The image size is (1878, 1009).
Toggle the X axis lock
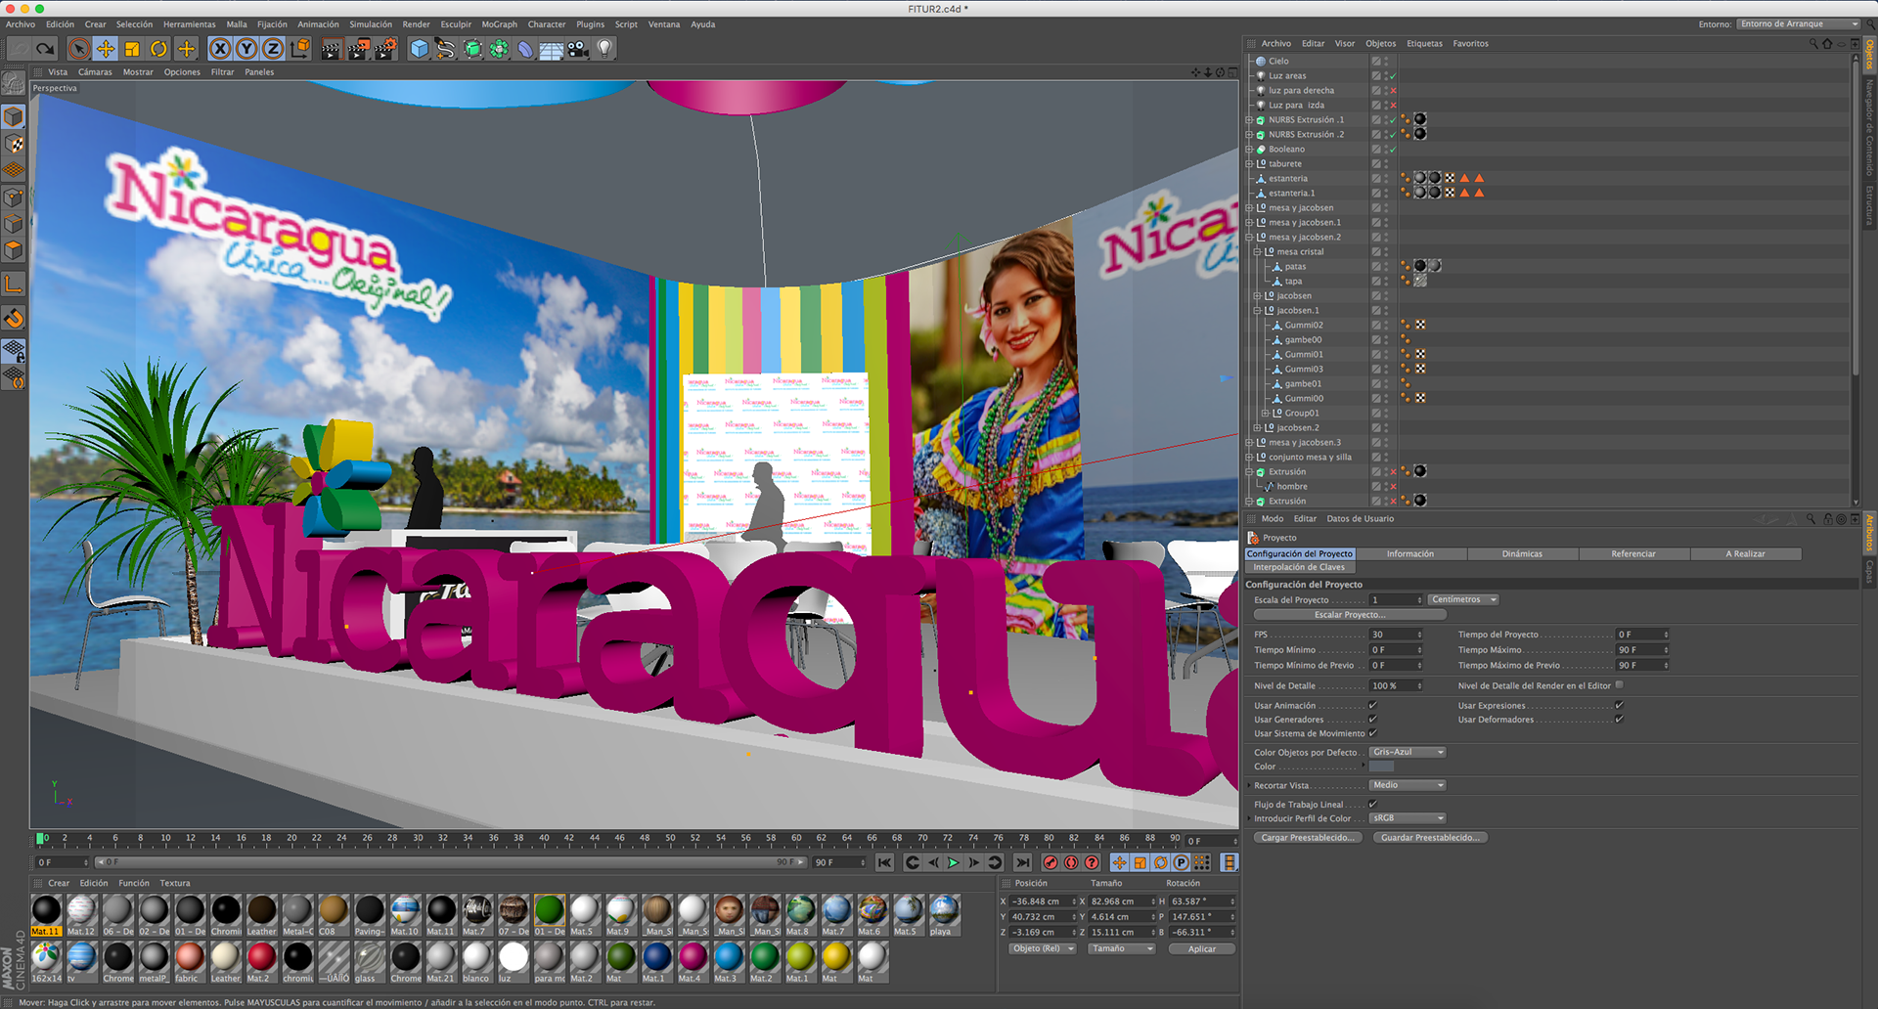(220, 48)
